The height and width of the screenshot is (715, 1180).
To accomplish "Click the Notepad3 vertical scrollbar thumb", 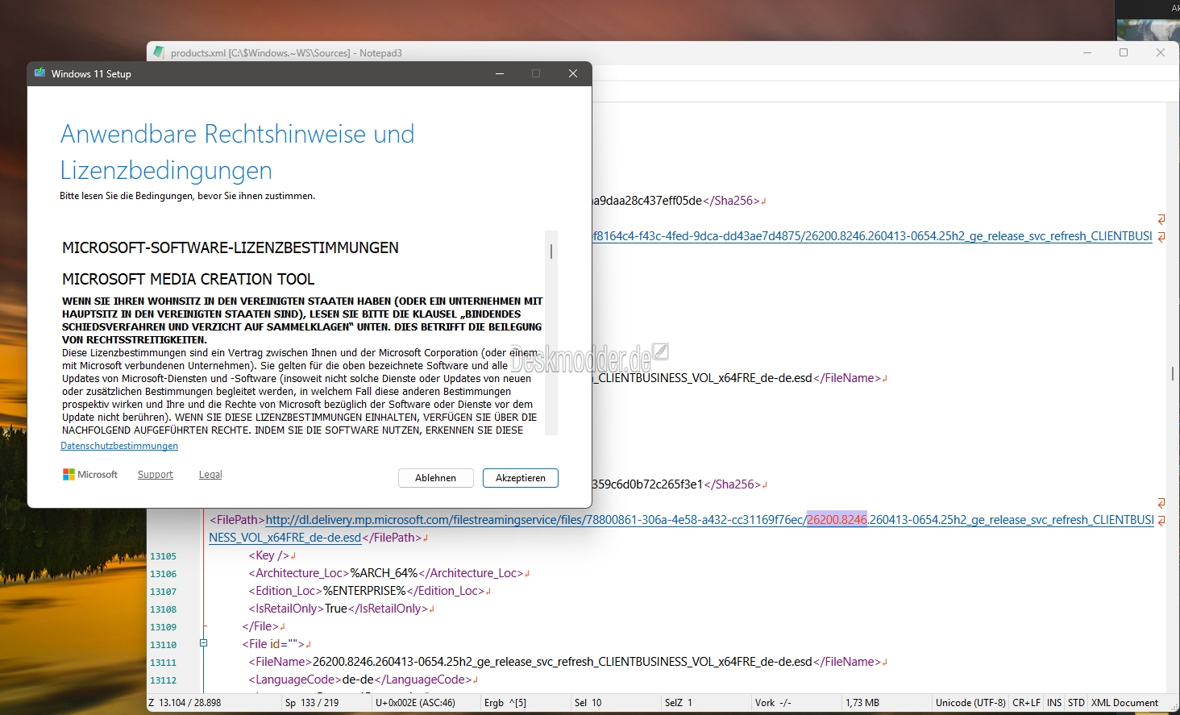I will (1172, 374).
